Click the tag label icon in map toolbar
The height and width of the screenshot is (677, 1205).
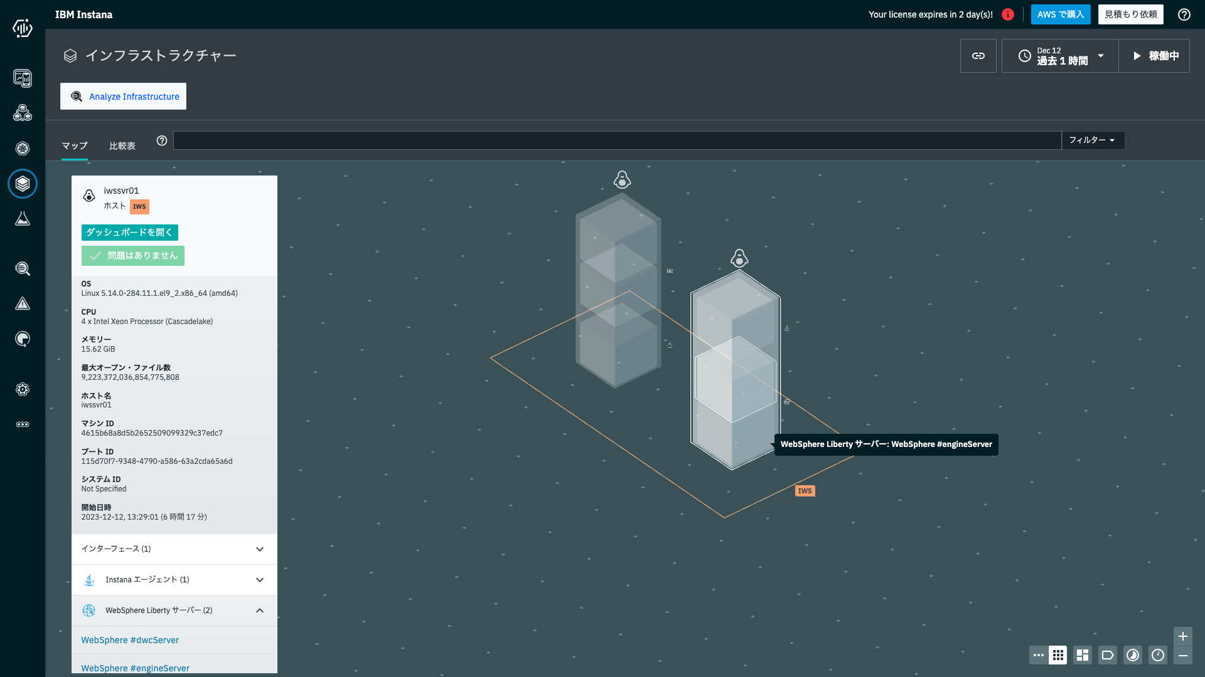[1108, 655]
